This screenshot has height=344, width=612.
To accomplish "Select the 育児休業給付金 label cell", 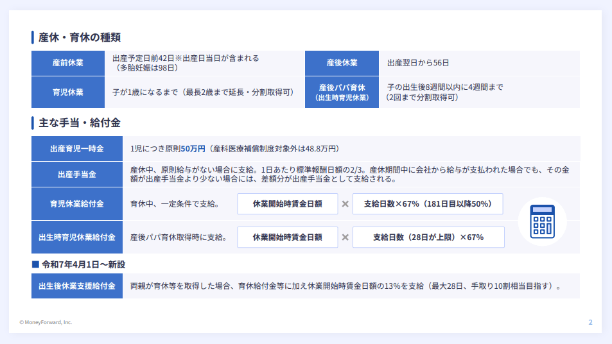I will [x=76, y=204].
